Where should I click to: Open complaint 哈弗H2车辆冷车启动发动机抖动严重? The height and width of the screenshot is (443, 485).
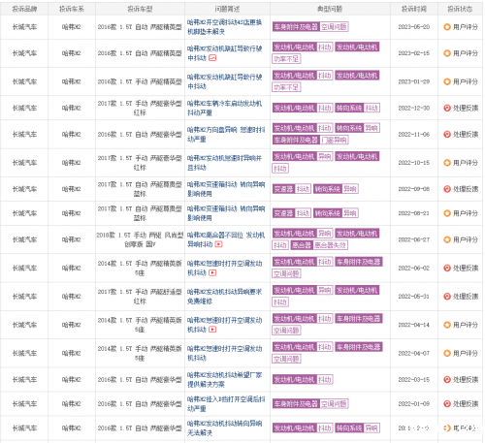coord(224,108)
